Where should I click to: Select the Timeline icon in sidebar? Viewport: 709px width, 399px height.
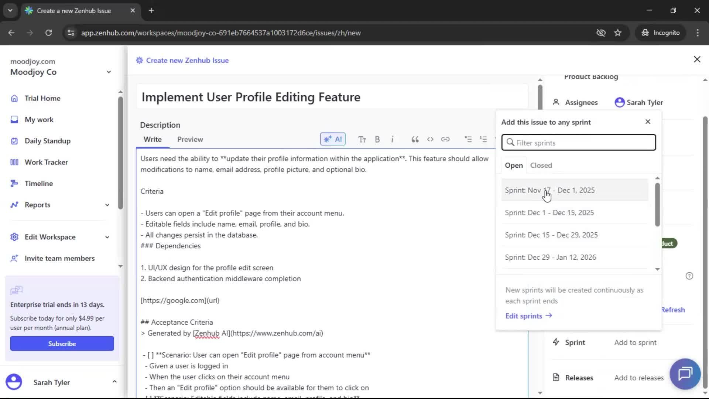14,183
